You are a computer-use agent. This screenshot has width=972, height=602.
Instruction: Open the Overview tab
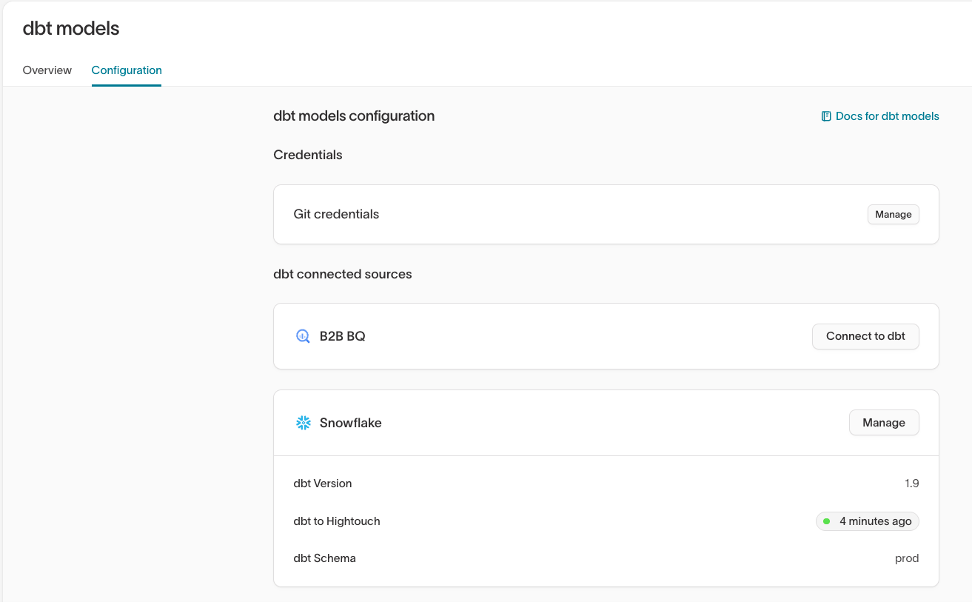[x=47, y=70]
